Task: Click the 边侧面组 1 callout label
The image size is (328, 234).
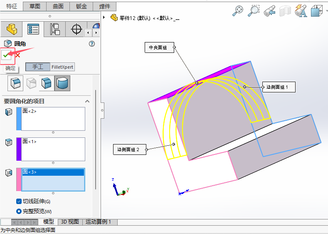Action: (279, 87)
